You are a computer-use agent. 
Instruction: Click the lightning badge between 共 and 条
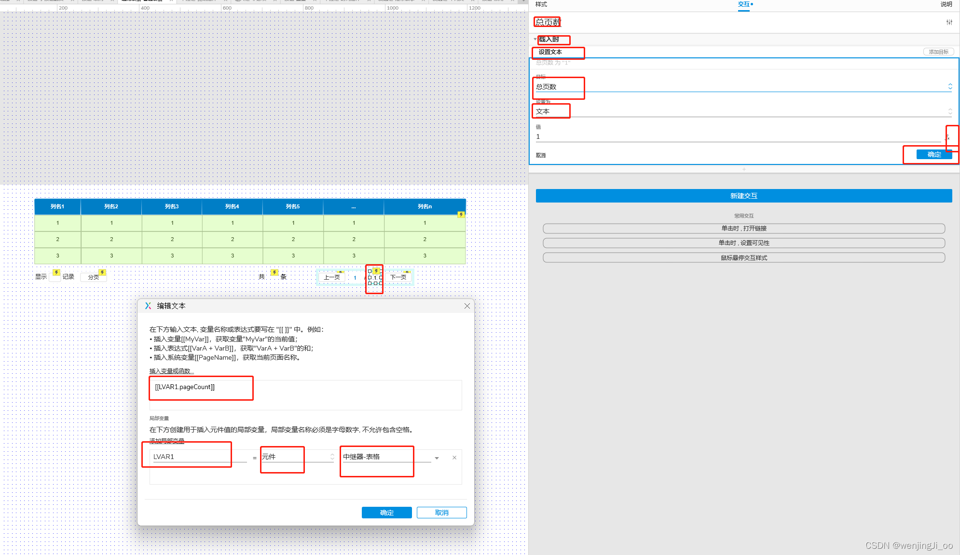(x=274, y=272)
